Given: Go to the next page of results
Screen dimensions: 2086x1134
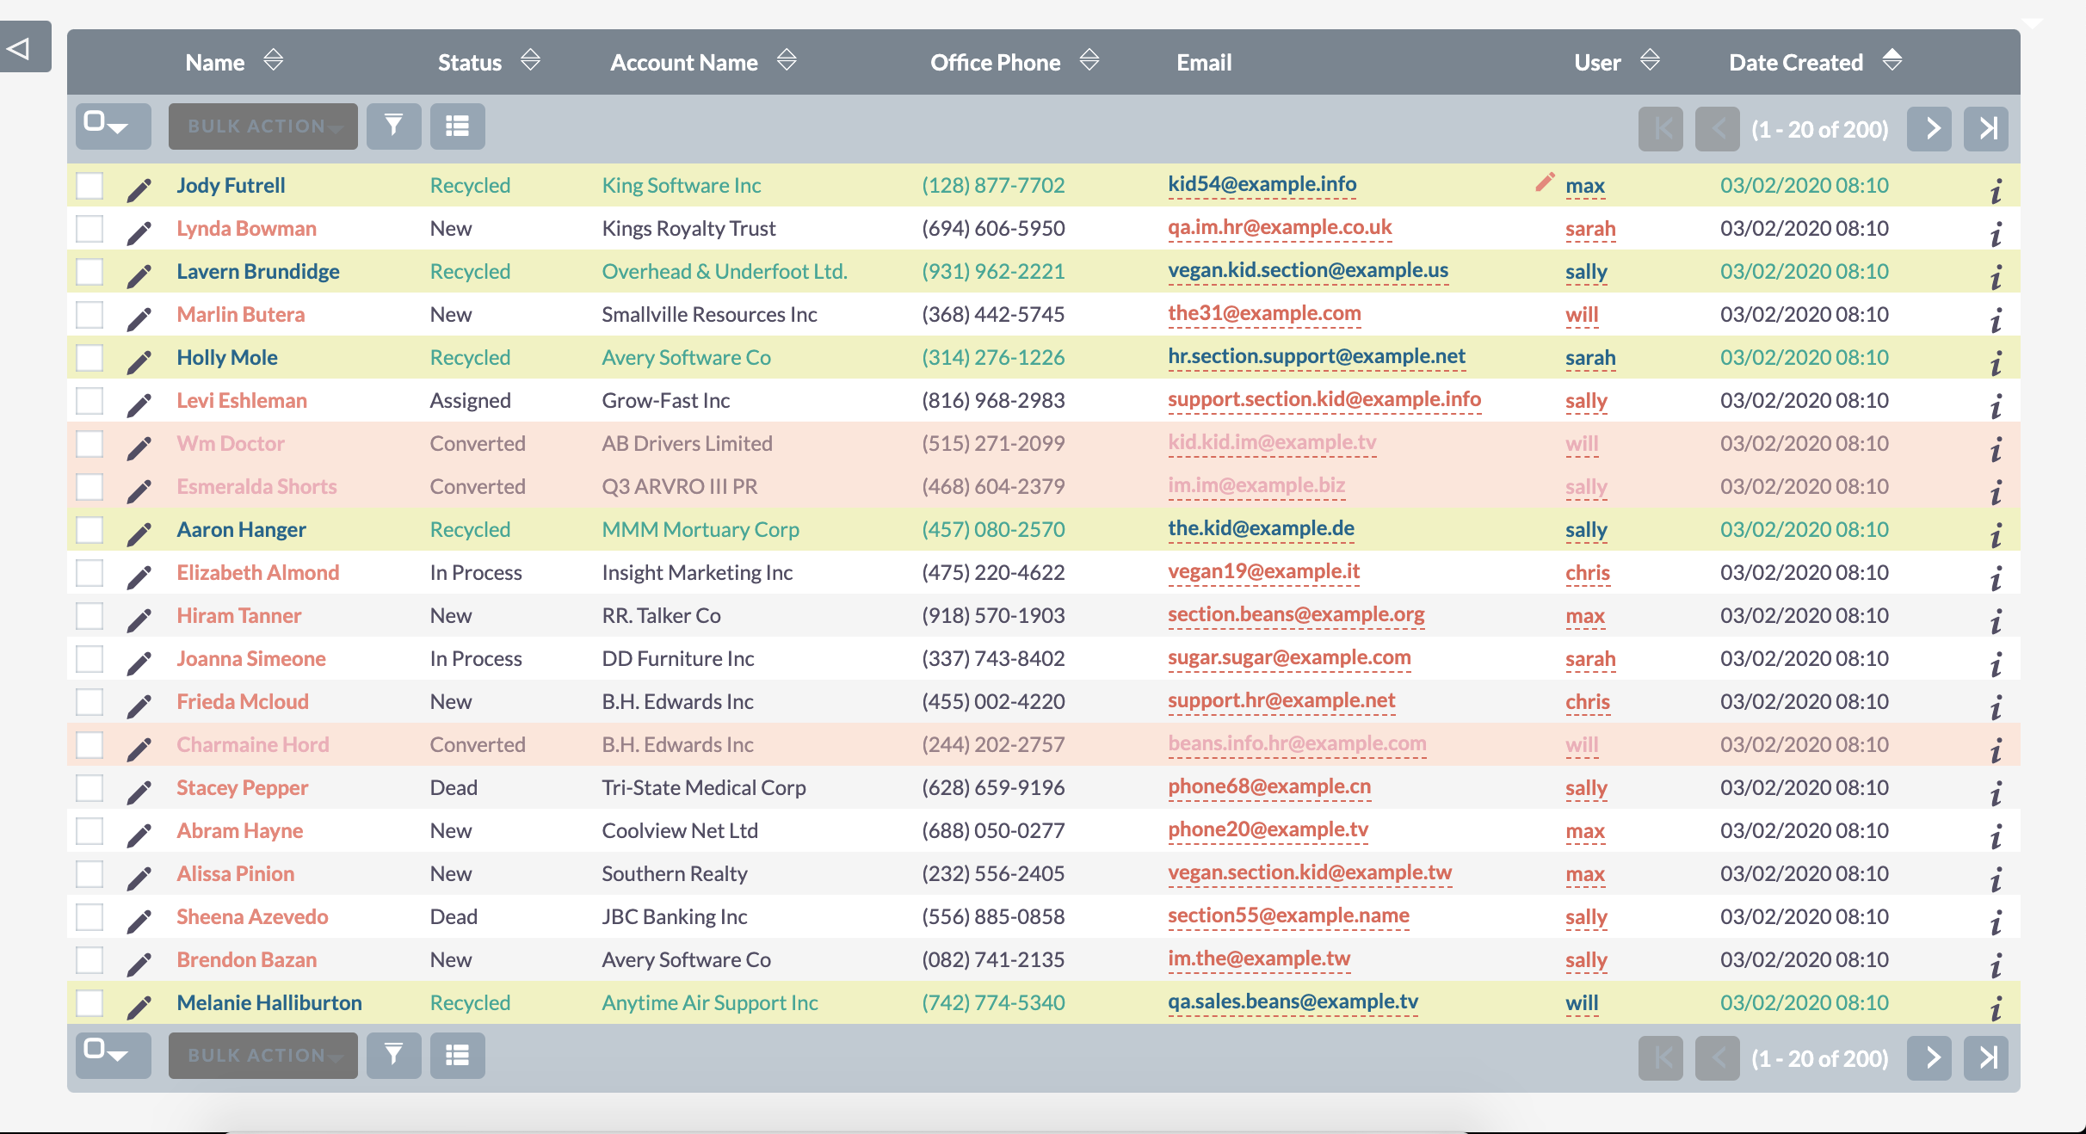Looking at the screenshot, I should click(x=1930, y=127).
